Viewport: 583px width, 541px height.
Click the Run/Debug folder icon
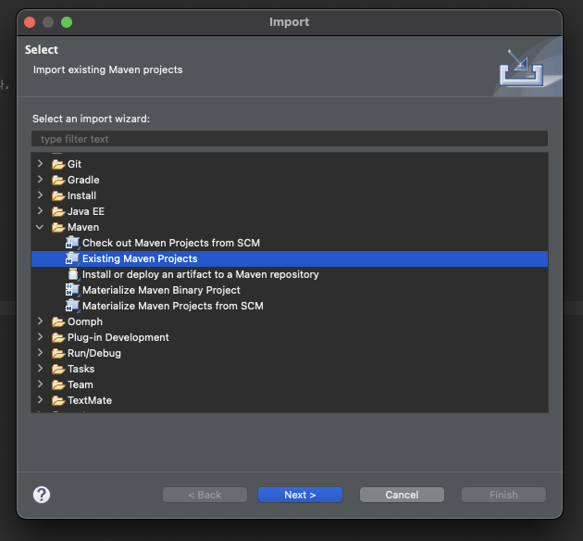(58, 353)
